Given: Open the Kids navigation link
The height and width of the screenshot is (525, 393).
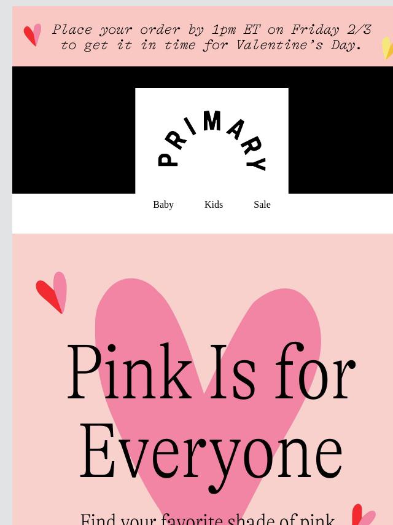Looking at the screenshot, I should pos(214,204).
